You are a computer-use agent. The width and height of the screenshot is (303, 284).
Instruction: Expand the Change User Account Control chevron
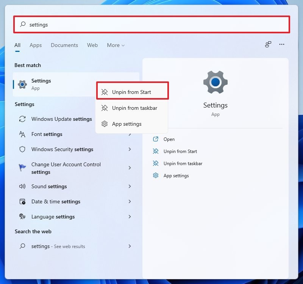[130, 168]
